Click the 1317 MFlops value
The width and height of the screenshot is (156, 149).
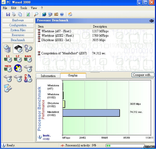click(x=100, y=31)
